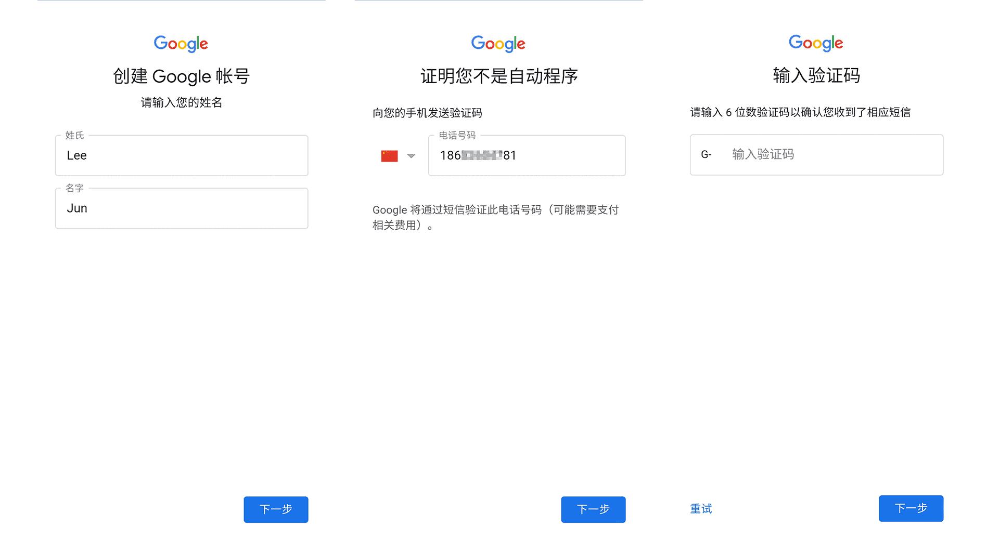This screenshot has width=999, height=541.
Task: Click the 创建 Google 帐号 heading
Action: (181, 76)
